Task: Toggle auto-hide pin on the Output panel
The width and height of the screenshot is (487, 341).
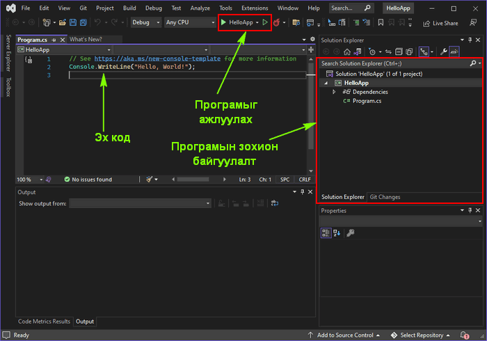Action: point(302,192)
